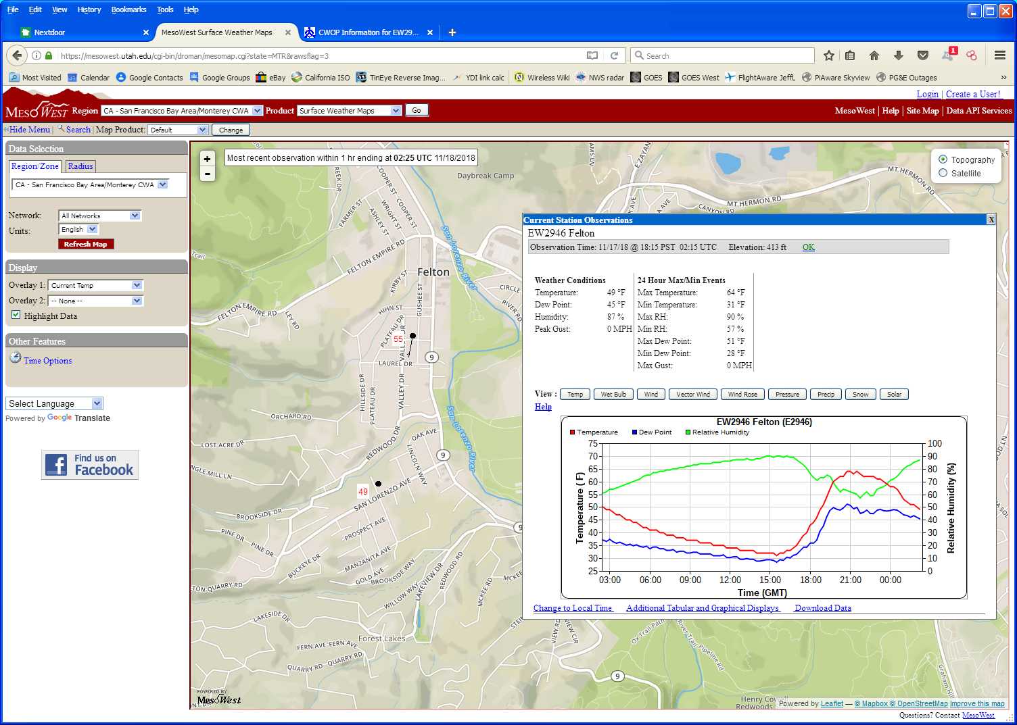Click the Firefox home icon
1017x725 pixels.
pos(874,55)
